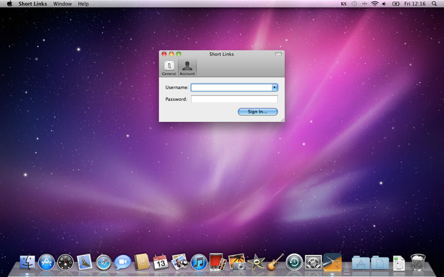The width and height of the screenshot is (444, 277).
Task: Launch iMovie from the Dock
Action: [x=256, y=262]
